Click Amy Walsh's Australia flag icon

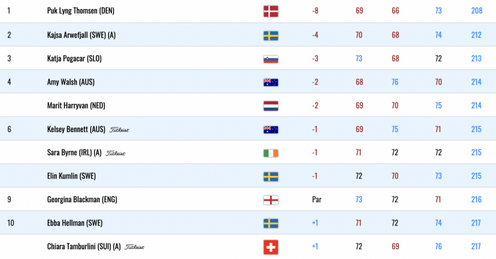pos(271,82)
